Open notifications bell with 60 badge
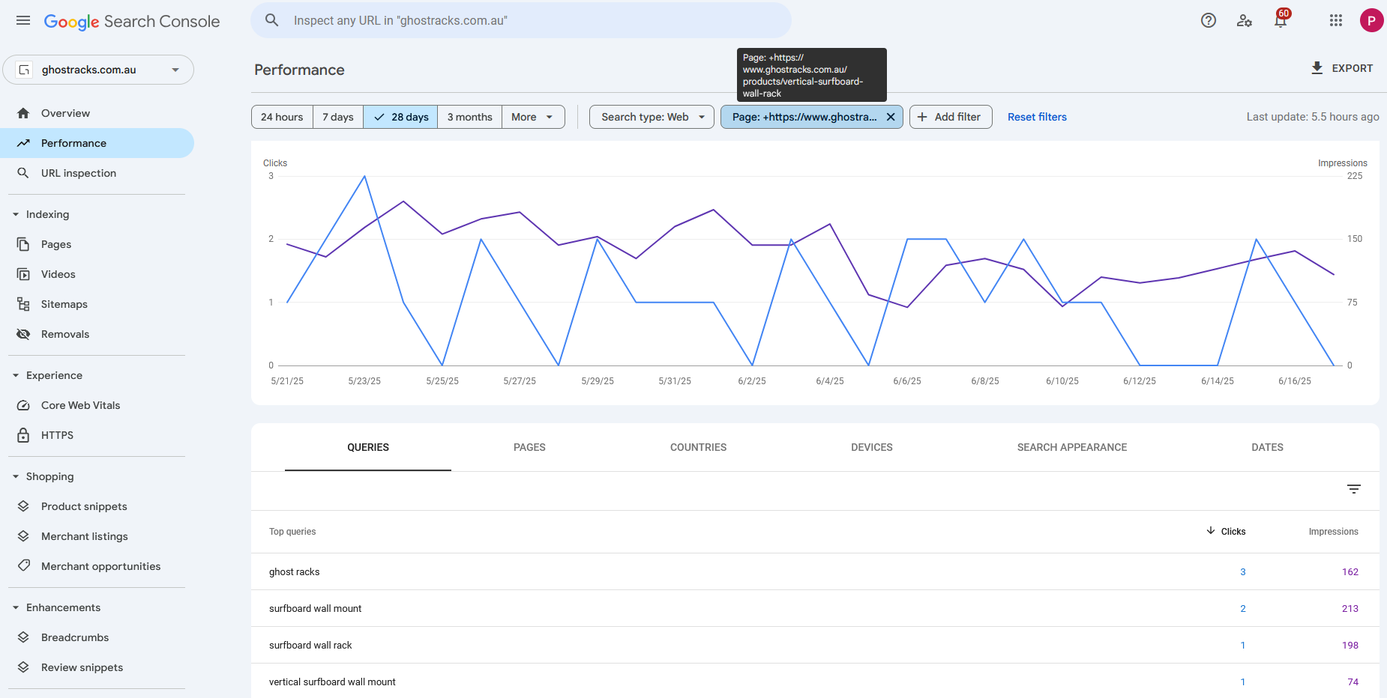 1281,19
